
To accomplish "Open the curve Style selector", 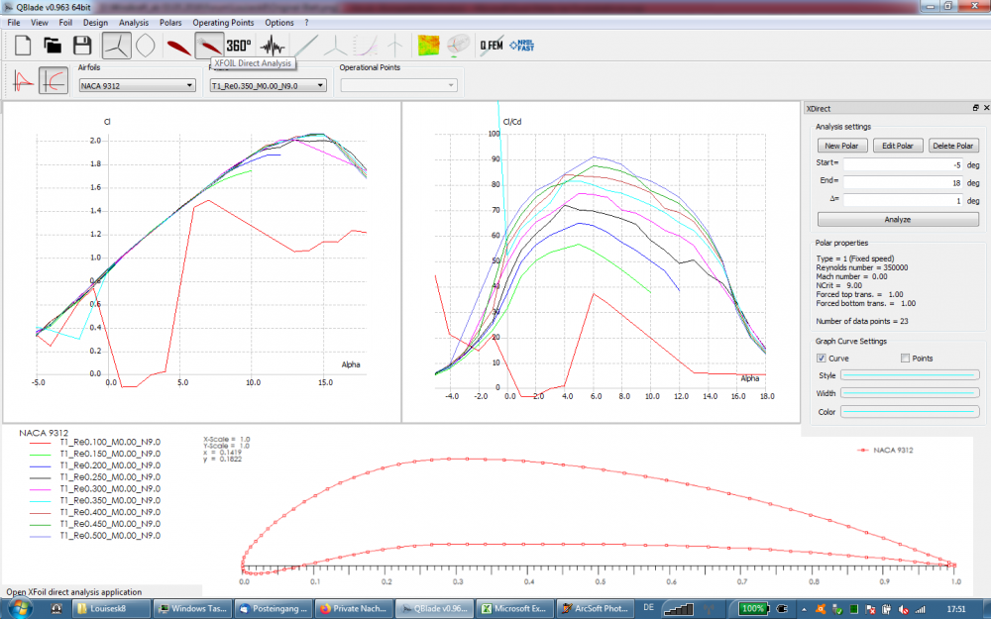I will coord(911,375).
